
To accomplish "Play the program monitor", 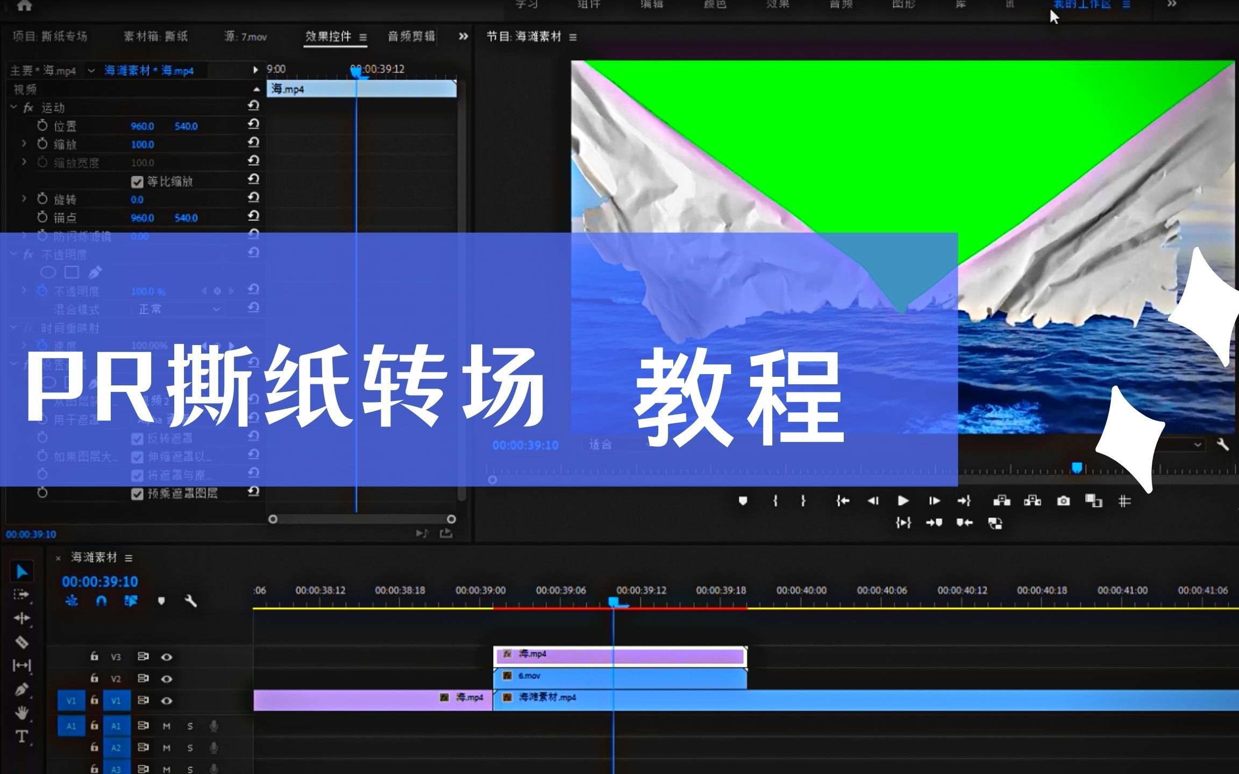I will (903, 501).
